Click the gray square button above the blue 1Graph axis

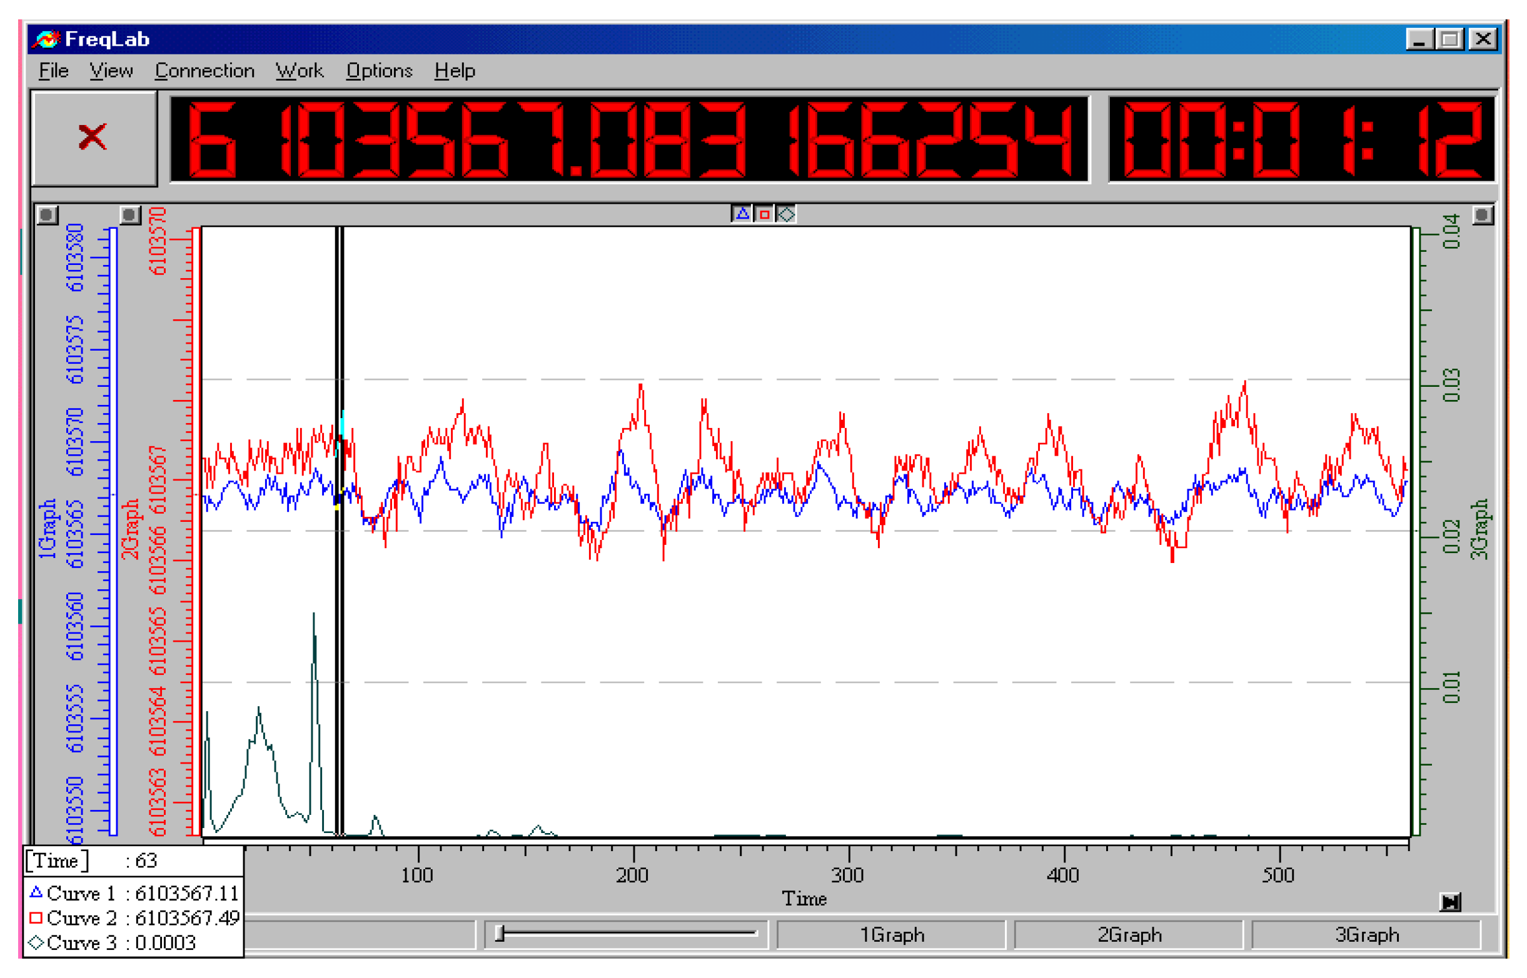tap(47, 216)
